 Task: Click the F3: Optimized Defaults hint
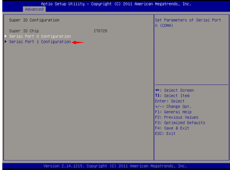click(x=180, y=123)
